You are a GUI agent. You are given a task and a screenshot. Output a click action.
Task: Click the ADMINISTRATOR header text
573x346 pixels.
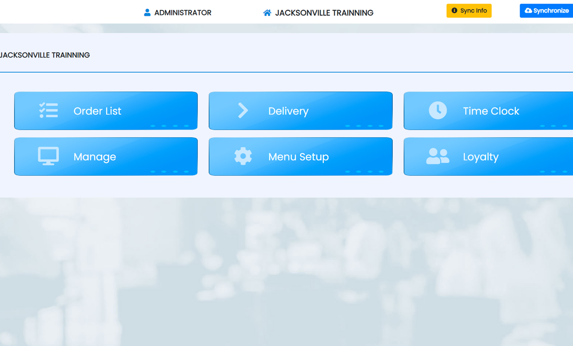[183, 13]
